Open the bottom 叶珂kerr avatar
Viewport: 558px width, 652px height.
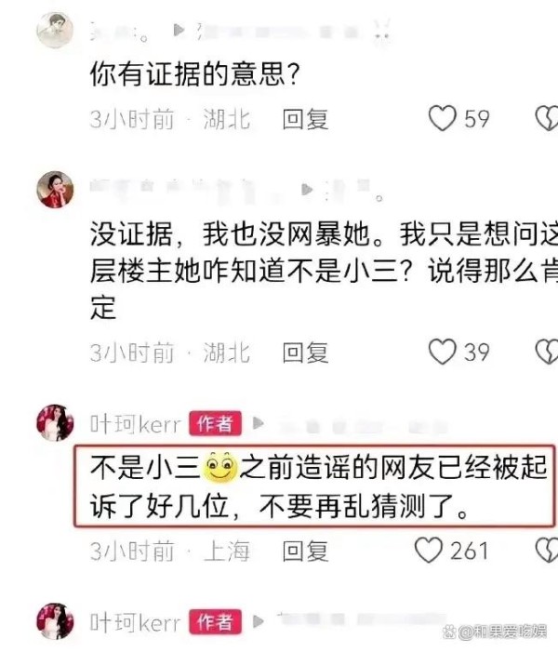pyautogui.click(x=55, y=621)
